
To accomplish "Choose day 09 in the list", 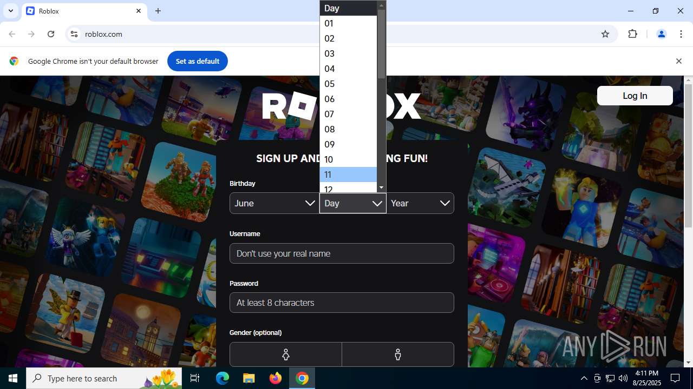I will pos(348,144).
